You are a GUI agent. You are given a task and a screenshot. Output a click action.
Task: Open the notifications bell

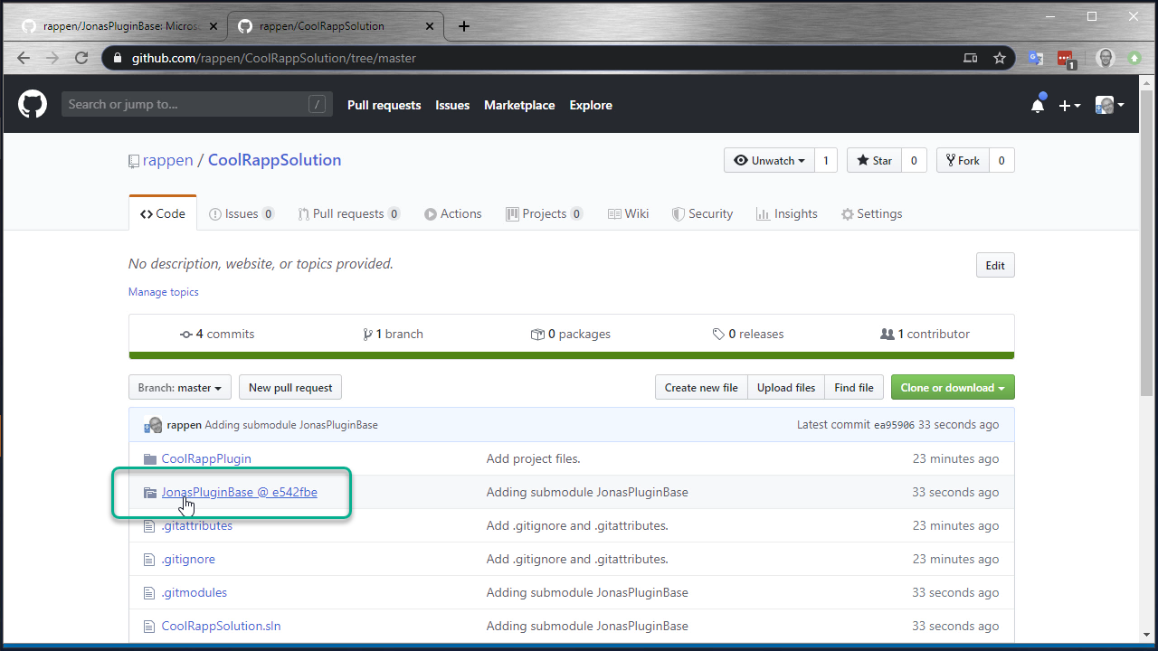(x=1038, y=105)
